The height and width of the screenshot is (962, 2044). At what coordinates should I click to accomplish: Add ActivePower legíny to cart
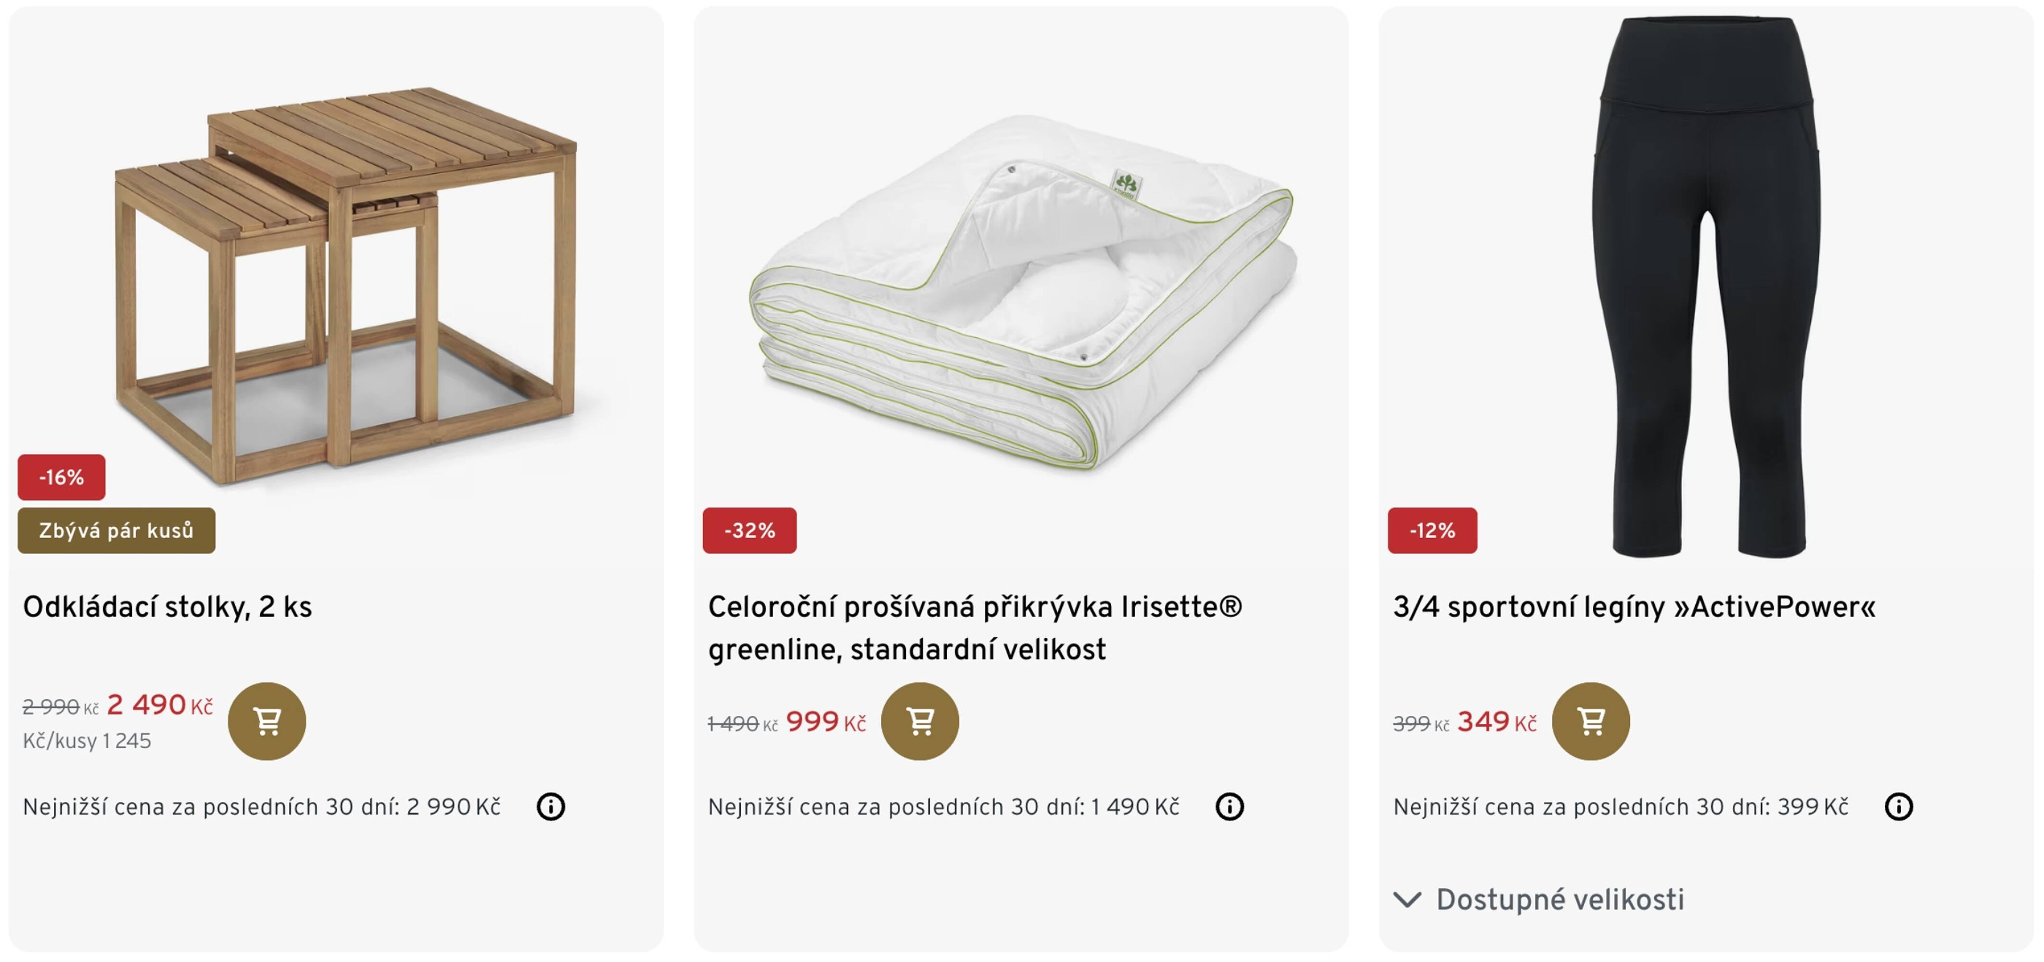click(x=1590, y=721)
